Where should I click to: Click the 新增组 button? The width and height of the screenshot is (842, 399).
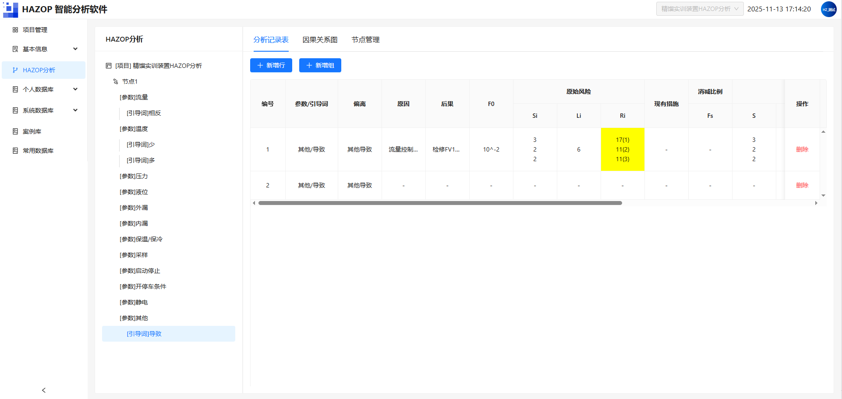320,65
